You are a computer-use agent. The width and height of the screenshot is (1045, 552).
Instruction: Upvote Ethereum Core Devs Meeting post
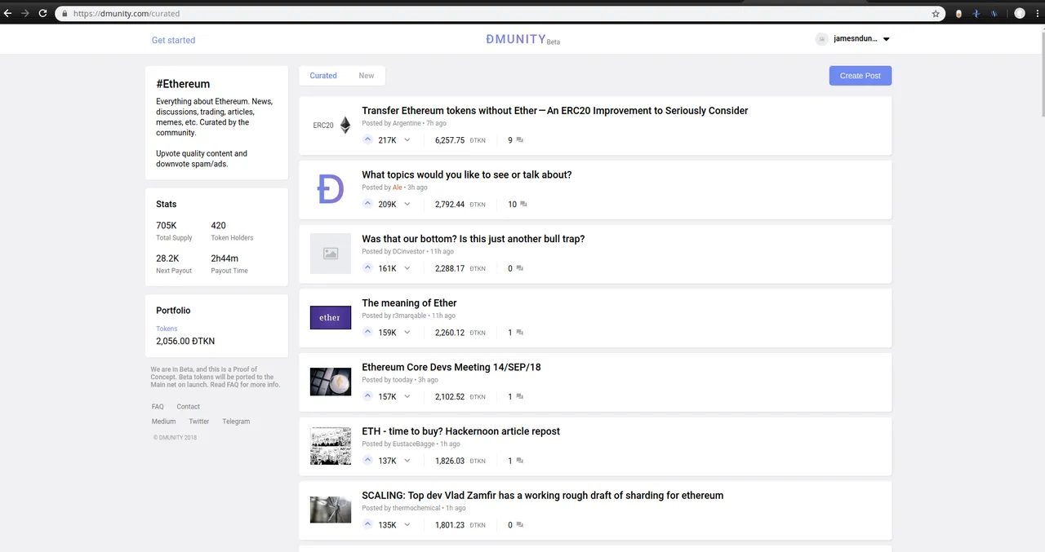point(367,396)
